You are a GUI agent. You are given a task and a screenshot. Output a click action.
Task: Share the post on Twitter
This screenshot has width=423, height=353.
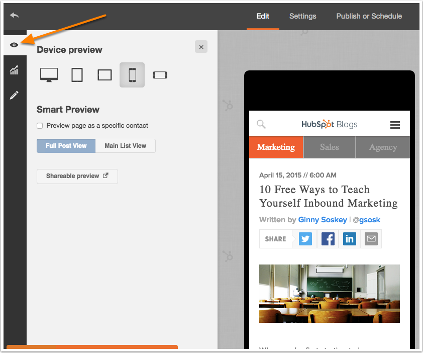pyautogui.click(x=305, y=239)
